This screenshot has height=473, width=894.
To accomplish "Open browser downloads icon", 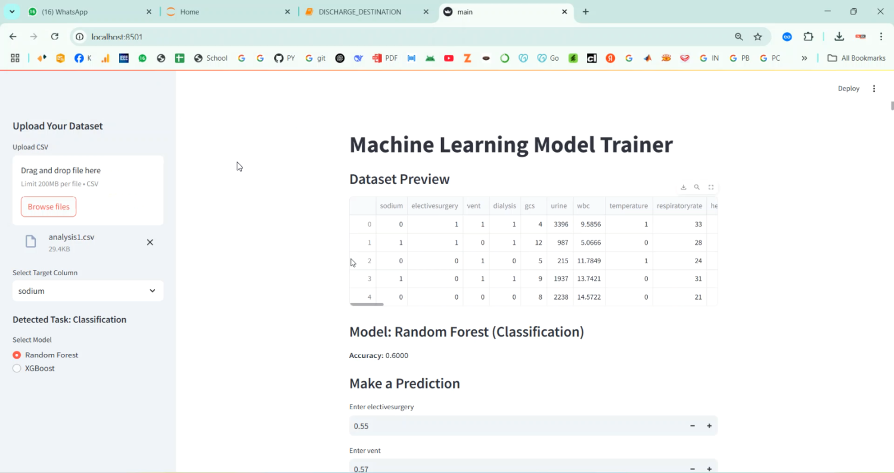I will pos(839,37).
